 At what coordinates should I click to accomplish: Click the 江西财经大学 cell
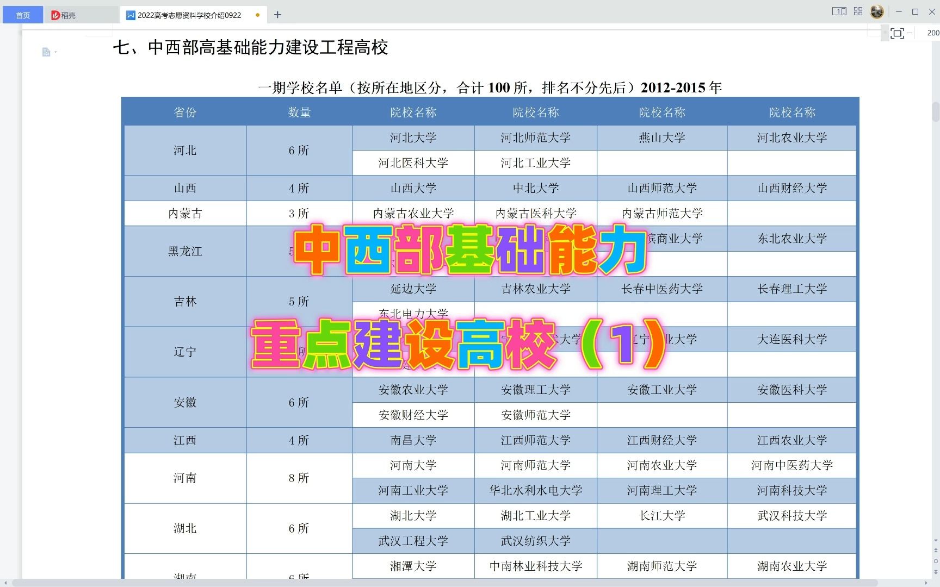pyautogui.click(x=662, y=440)
